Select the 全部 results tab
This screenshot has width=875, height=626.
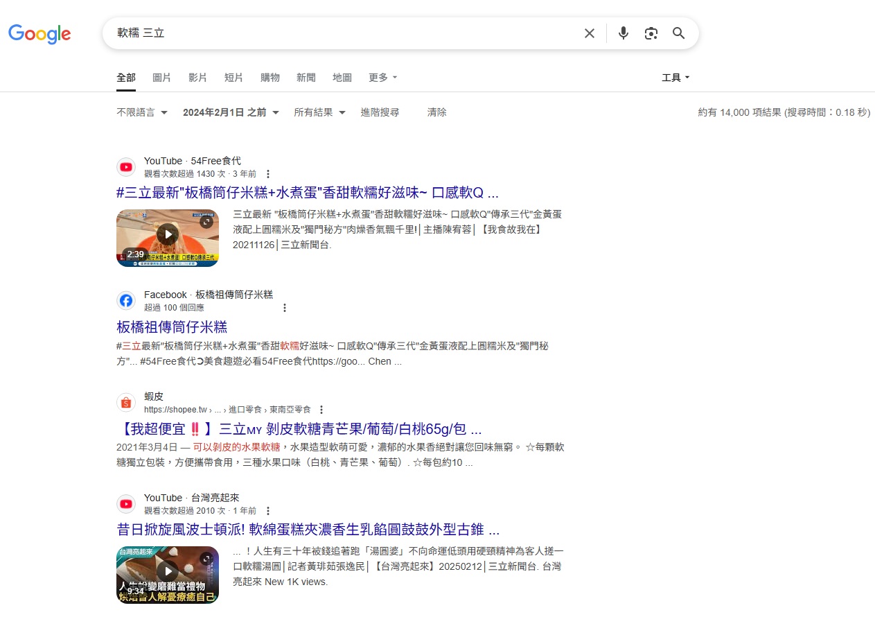[x=126, y=78]
